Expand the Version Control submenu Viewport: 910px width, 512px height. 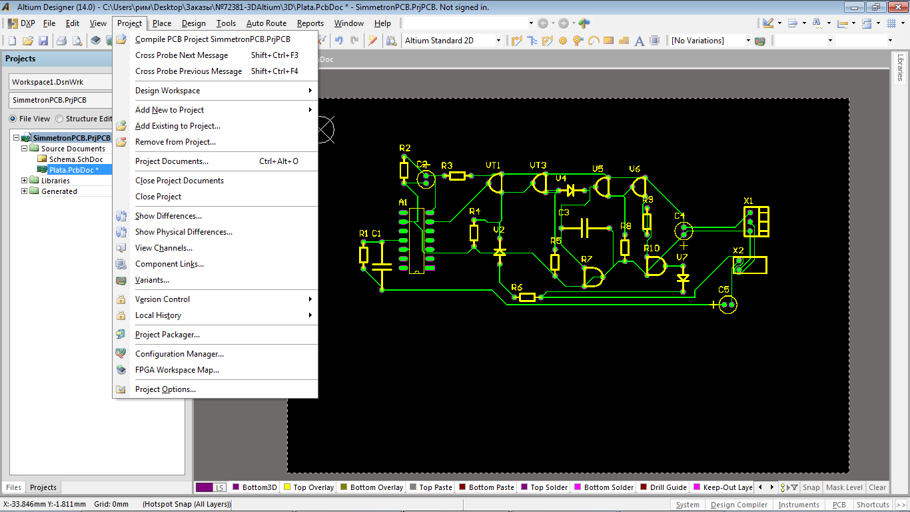215,299
